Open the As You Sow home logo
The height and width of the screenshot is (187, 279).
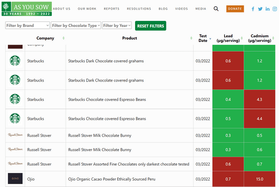[x=27, y=9]
